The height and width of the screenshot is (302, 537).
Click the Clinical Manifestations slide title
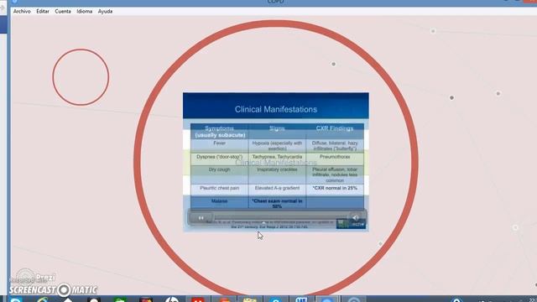[x=276, y=110]
